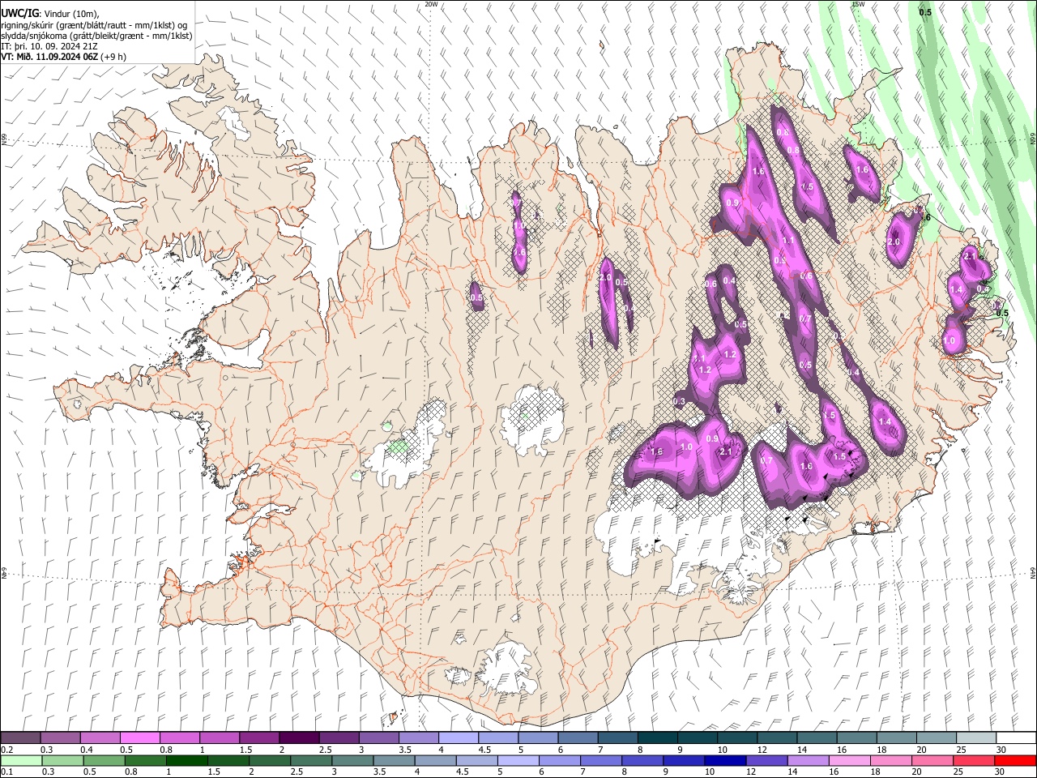
Task: Click the '0.1' label in the lower legend
Action: 7,772
